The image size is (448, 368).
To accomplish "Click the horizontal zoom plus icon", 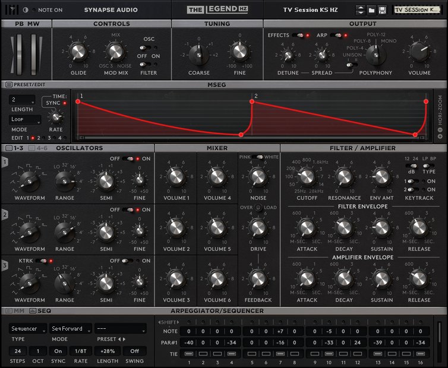I will click(x=440, y=137).
